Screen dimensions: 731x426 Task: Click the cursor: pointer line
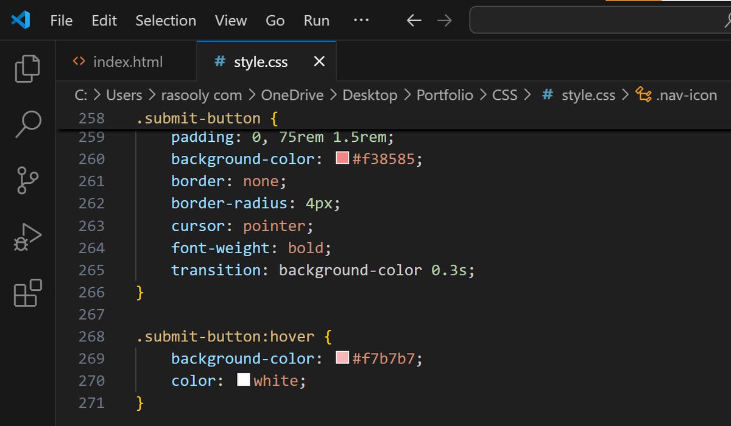tap(242, 226)
